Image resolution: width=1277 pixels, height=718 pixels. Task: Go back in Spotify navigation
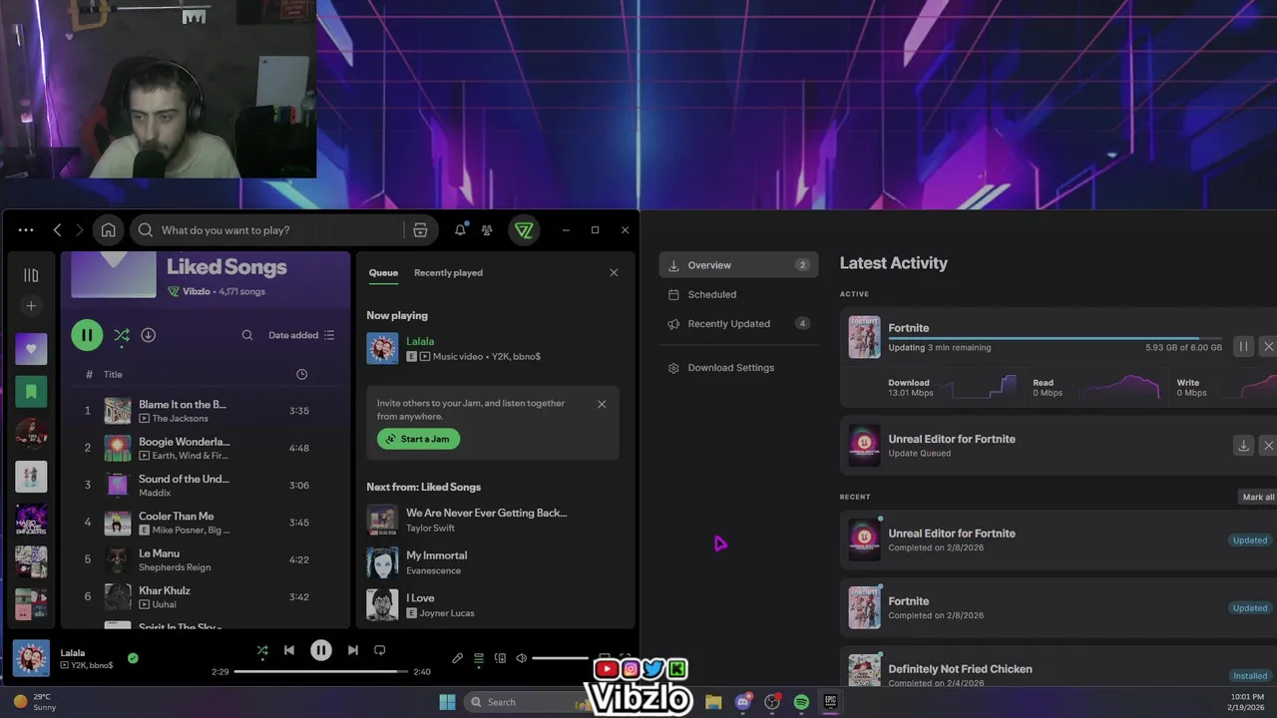pos(57,230)
